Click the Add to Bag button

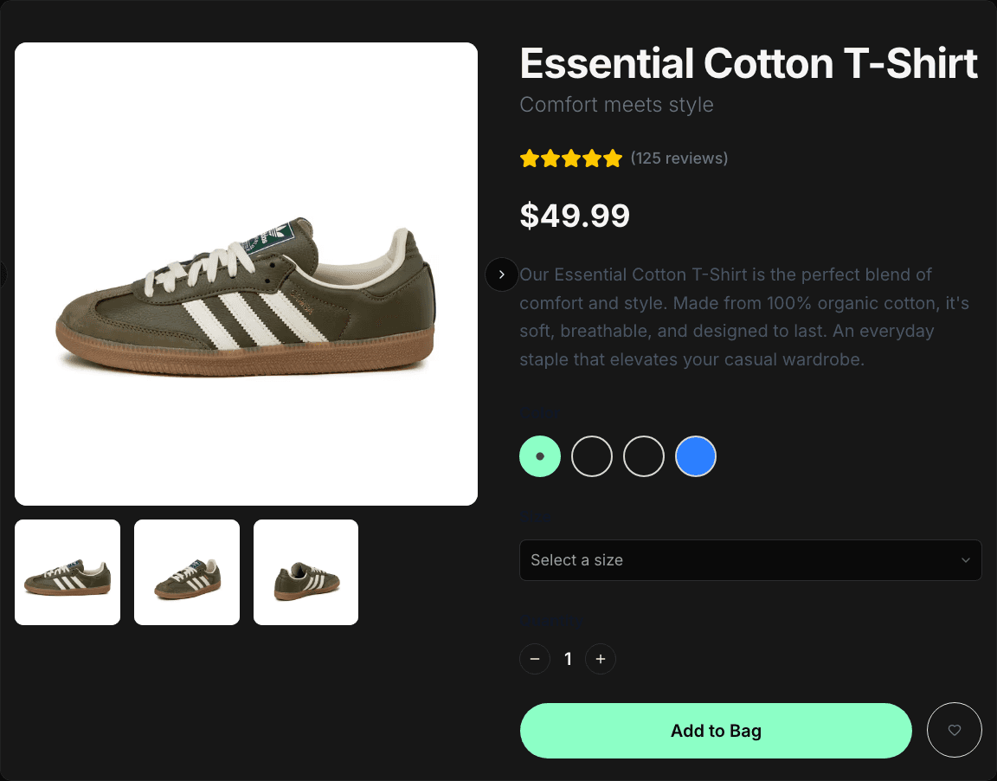click(716, 730)
